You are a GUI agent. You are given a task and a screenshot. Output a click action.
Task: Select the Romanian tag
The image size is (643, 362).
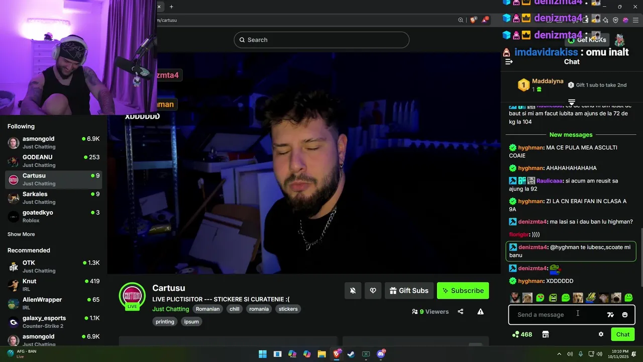coord(207,309)
